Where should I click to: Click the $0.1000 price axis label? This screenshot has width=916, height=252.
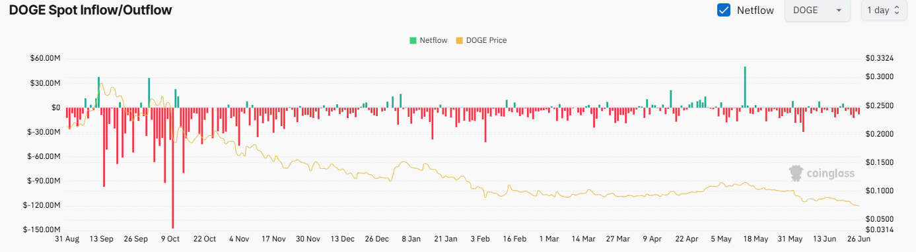click(879, 191)
